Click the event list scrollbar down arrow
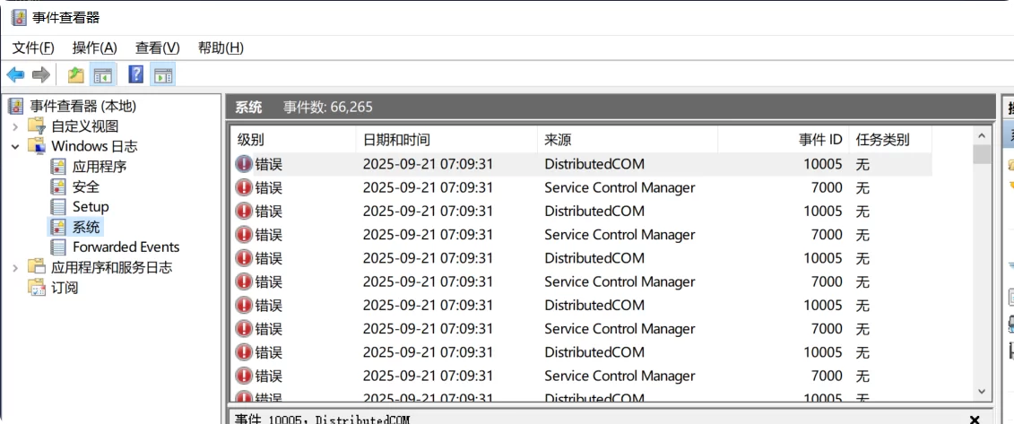 (x=982, y=392)
